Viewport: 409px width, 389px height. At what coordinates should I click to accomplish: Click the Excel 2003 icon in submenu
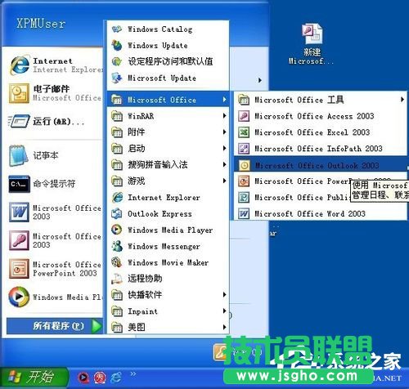click(244, 132)
